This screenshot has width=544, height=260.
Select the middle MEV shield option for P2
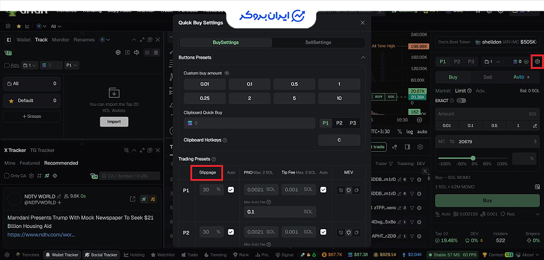(349, 232)
